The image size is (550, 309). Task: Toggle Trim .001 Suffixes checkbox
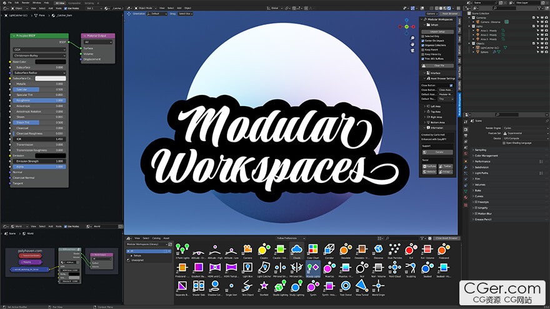point(422,59)
